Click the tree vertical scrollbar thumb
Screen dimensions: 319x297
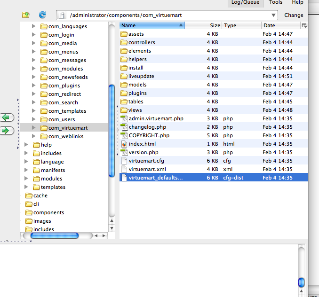[x=112, y=131]
